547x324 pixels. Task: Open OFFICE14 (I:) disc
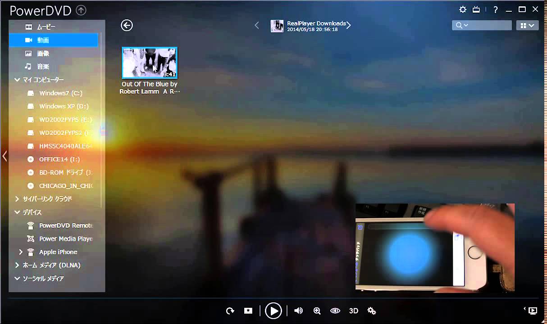[x=59, y=159]
